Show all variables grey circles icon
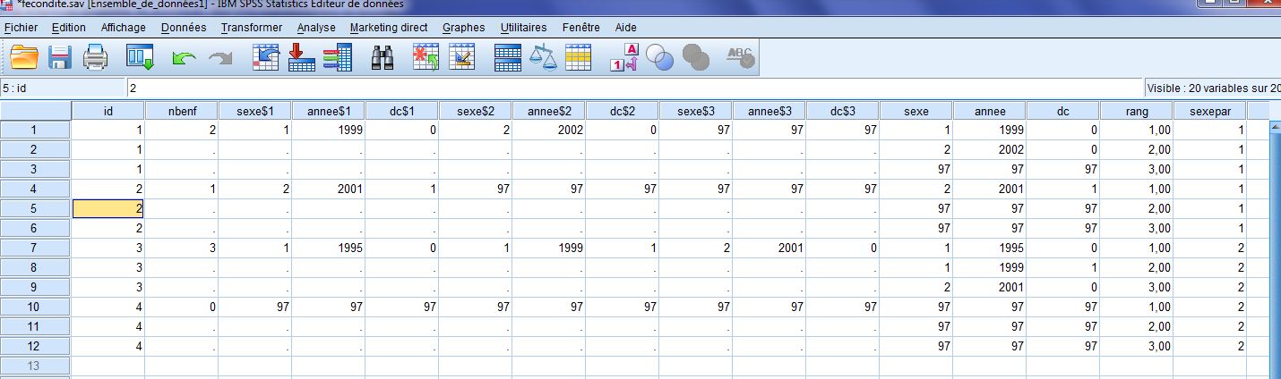Viewport: 1281px width, 379px height. coord(696,59)
